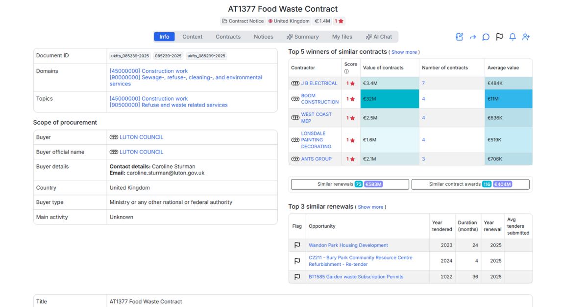Viewport: 588px width, 307px height.
Task: Open the Similar contract awards list
Action: tap(470, 184)
